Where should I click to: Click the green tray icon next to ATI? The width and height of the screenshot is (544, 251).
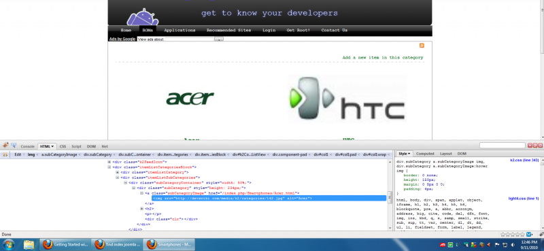click(x=450, y=245)
